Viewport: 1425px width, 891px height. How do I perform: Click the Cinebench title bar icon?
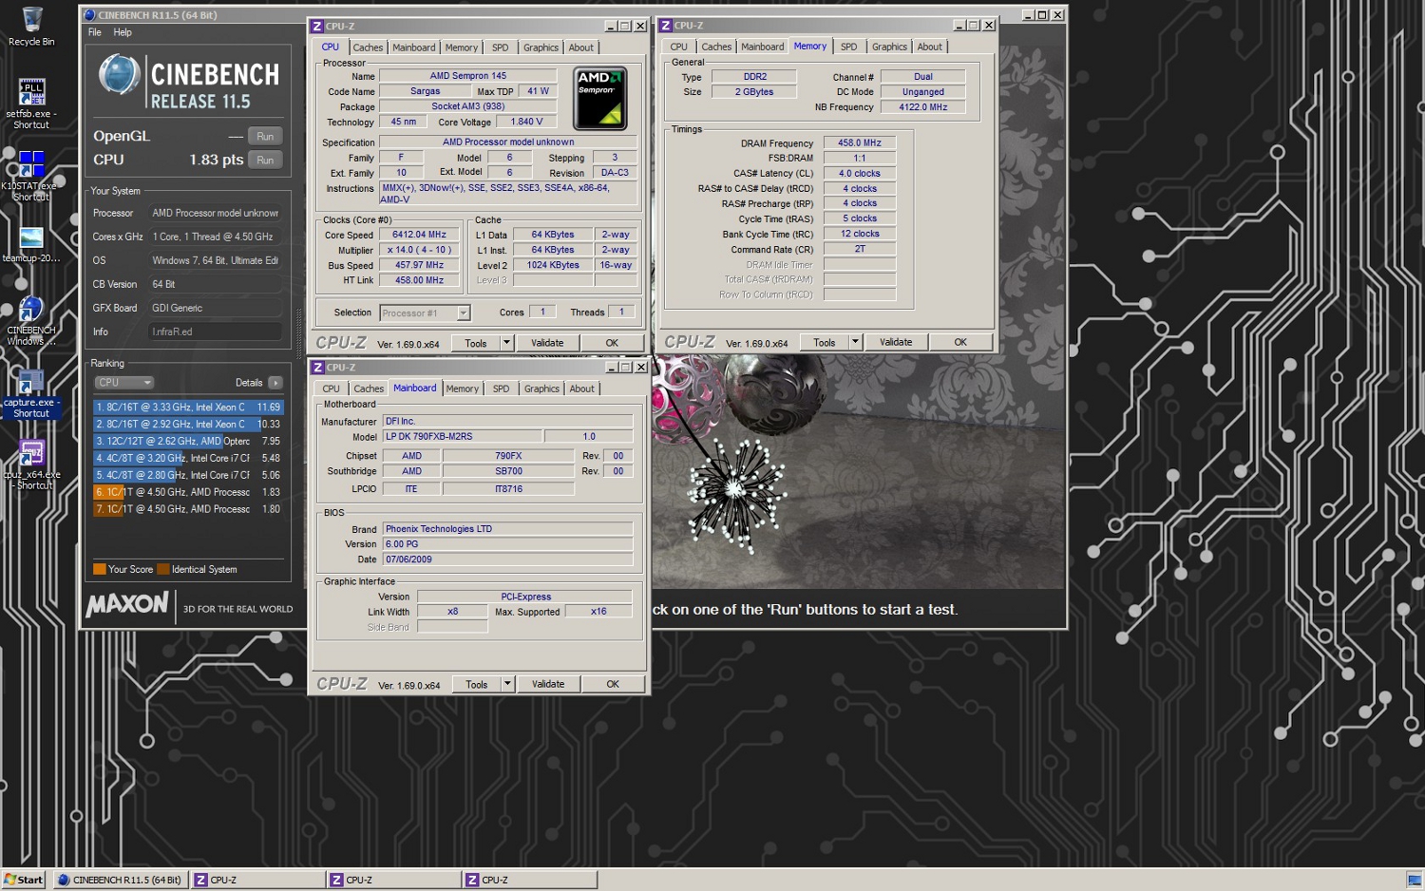coord(89,15)
